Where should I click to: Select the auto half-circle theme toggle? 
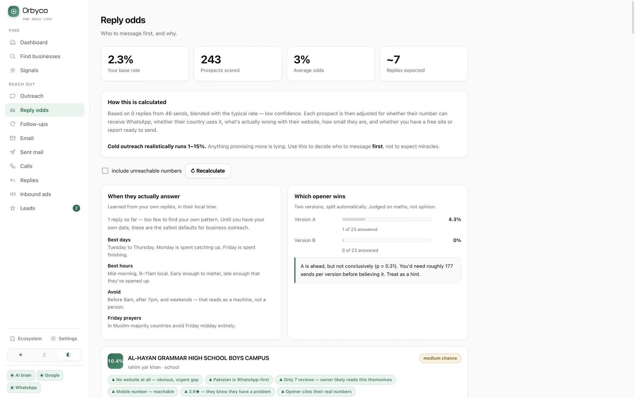click(68, 355)
